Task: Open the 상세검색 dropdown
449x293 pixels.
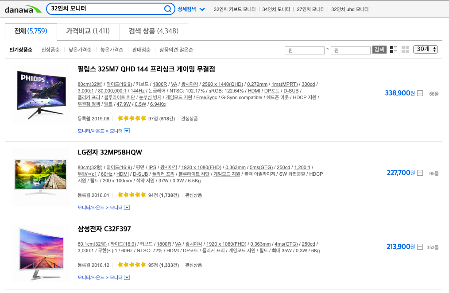Action: 191,9
